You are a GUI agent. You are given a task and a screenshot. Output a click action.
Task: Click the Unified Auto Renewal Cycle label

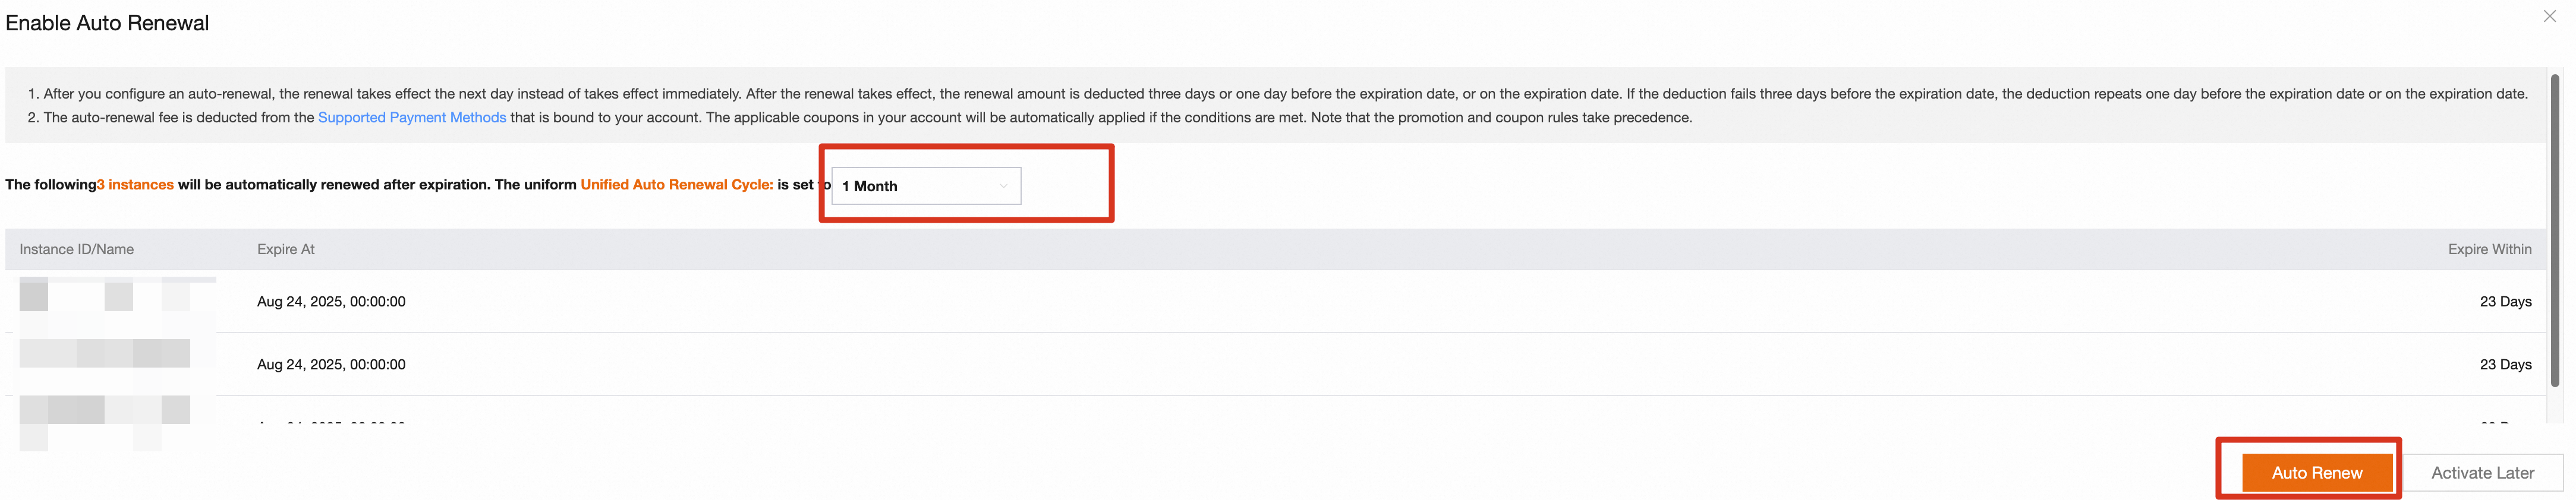click(x=676, y=184)
